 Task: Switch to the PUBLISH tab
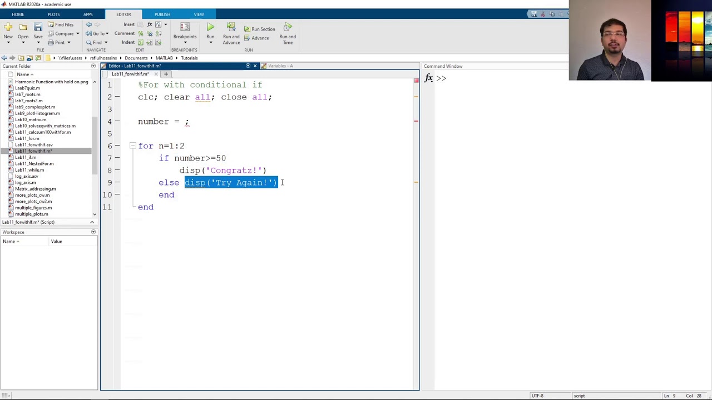pyautogui.click(x=162, y=14)
